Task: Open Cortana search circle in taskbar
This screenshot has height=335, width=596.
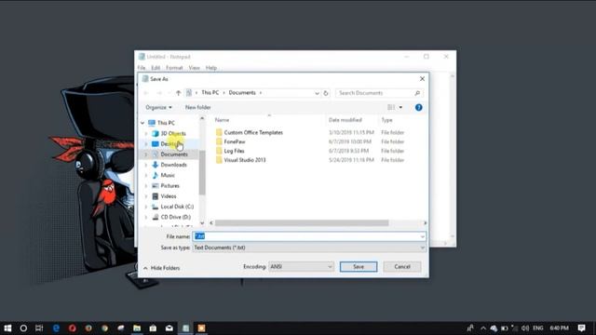Action: tap(23, 328)
